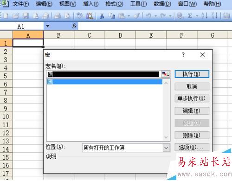Click the 执行(R) run button
Image resolution: width=232 pixels, height=181 pixels.
pyautogui.click(x=192, y=74)
